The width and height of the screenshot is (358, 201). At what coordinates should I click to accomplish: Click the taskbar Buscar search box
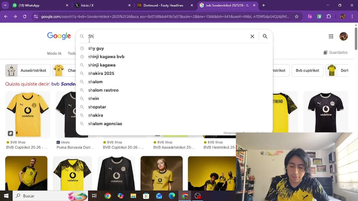tap(50, 196)
